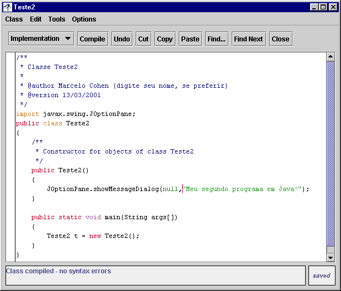This screenshot has width=341, height=291.
Task: Click the Find Next button
Action: pyautogui.click(x=248, y=39)
